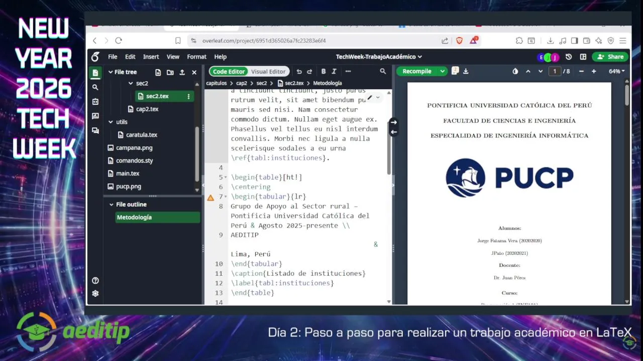Open search in the code editor
Screen dimensions: 643x361
(383, 72)
